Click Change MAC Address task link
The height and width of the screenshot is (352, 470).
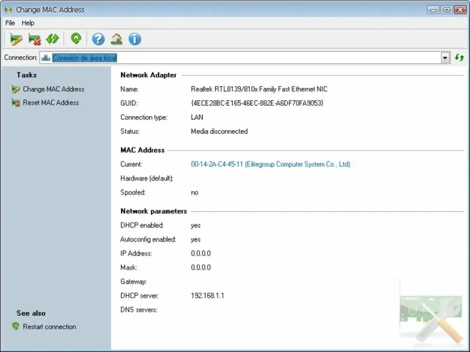coord(53,89)
